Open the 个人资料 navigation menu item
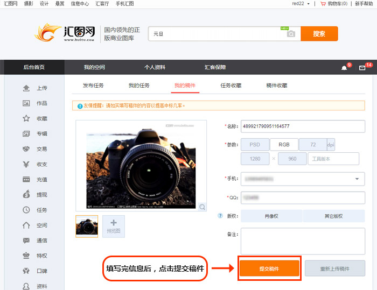This screenshot has width=377, height=290. point(155,67)
